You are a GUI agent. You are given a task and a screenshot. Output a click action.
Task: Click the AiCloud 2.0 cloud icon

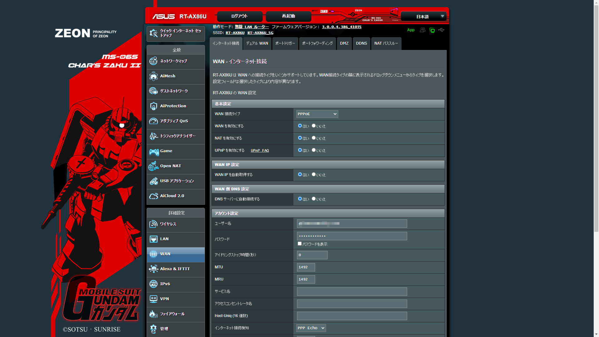point(153,196)
